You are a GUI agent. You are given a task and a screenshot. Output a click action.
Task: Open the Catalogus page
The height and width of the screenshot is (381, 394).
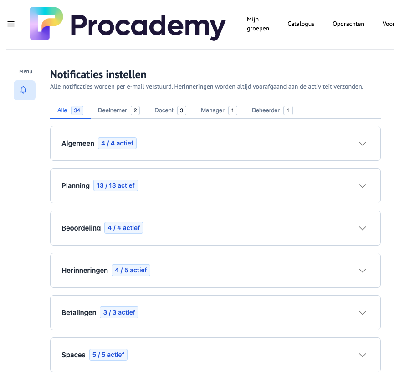pos(301,24)
